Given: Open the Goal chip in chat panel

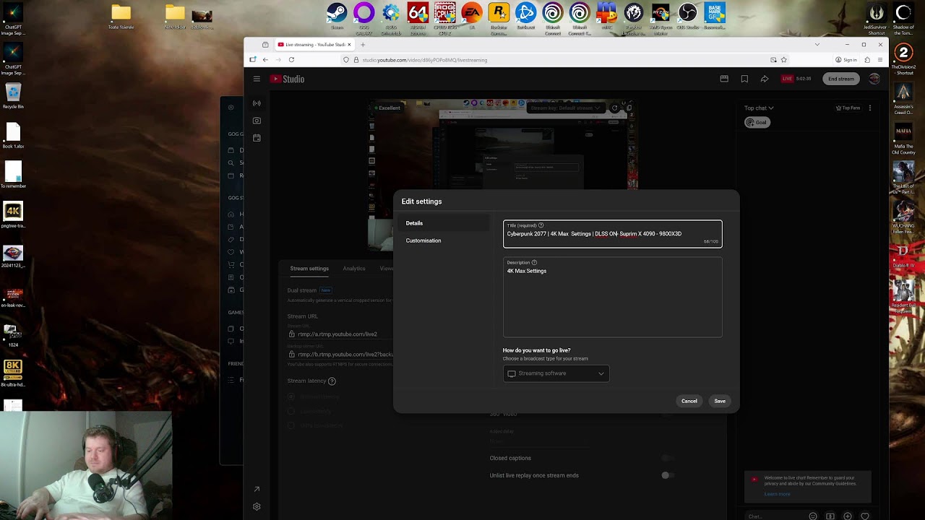Looking at the screenshot, I should (757, 122).
